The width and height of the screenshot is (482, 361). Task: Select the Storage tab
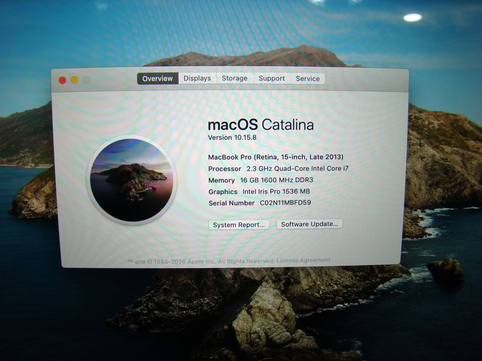tap(235, 79)
